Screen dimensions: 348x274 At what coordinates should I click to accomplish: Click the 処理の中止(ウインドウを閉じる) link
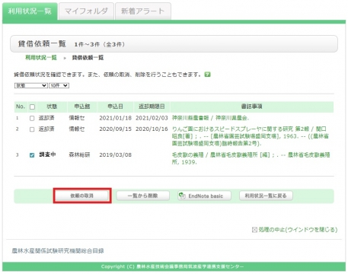click(298, 230)
